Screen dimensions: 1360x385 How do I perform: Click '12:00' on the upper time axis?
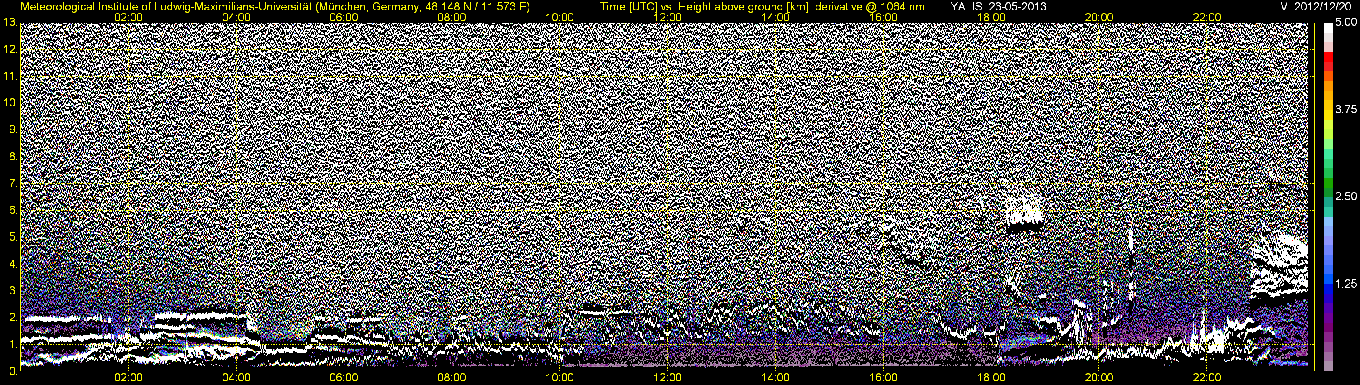[x=668, y=17]
